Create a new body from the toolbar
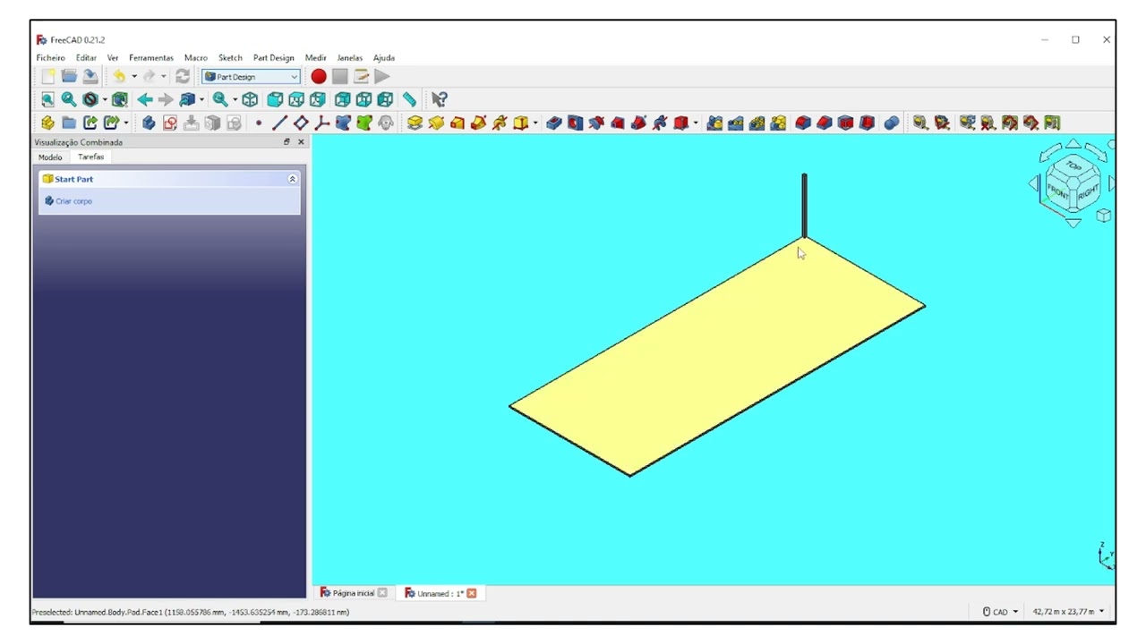The image size is (1146, 644). pos(149,123)
